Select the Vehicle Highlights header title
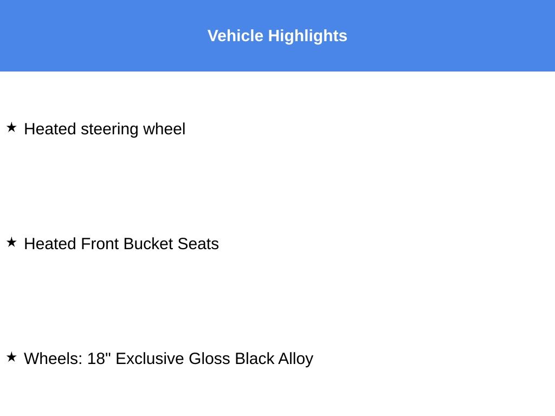 (x=277, y=36)
